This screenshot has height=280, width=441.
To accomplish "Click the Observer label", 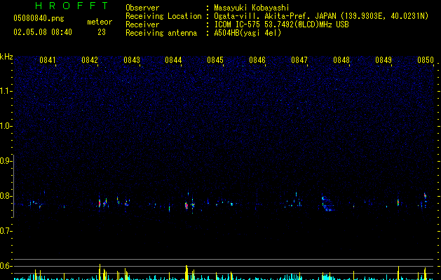I will [142, 8].
